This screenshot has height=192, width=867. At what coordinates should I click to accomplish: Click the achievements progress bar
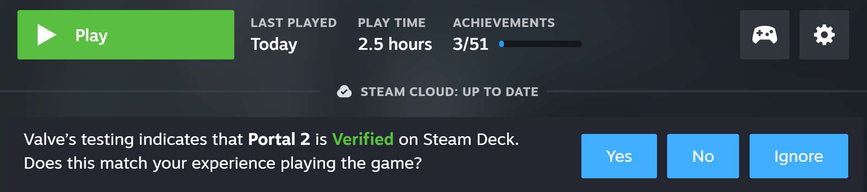coord(541,44)
